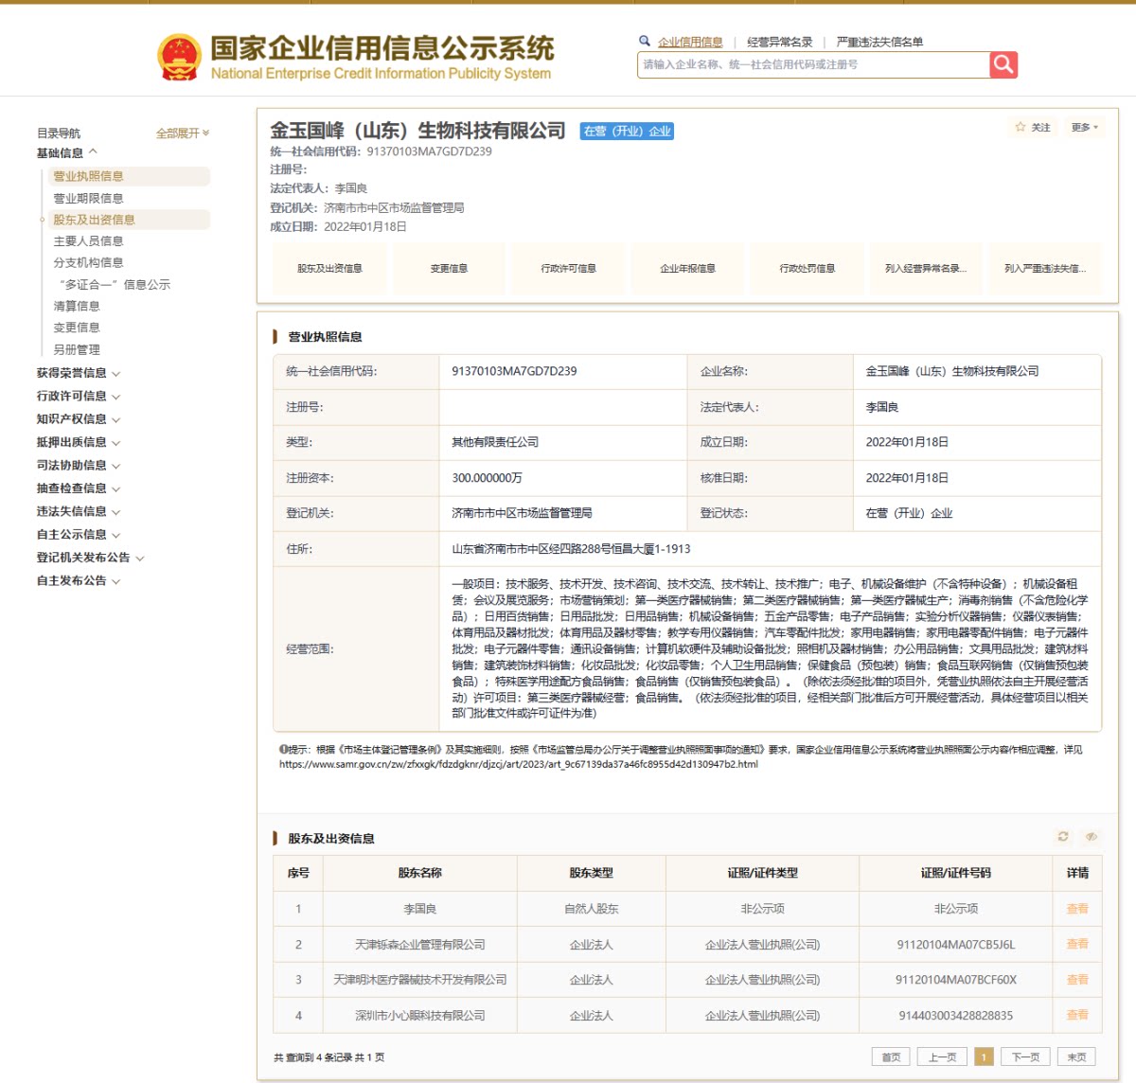Expand all via 全部展开
Viewport: 1136px width, 1083px height.
pyautogui.click(x=183, y=133)
